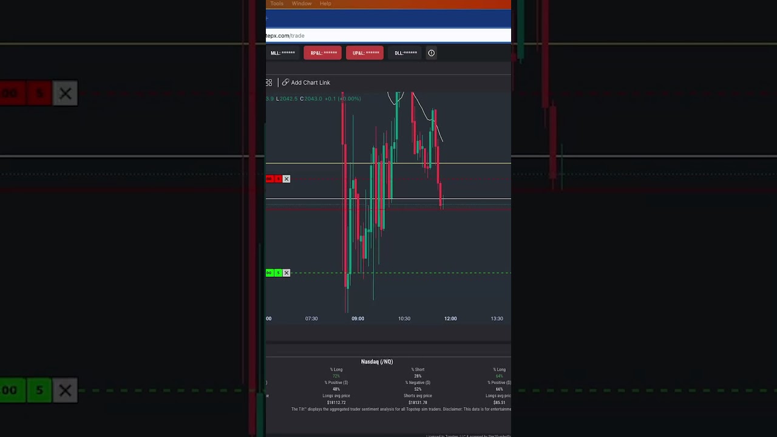
Task: Open the Tools menu
Action: point(277,4)
